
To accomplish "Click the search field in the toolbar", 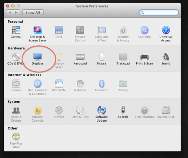I will coord(159,13).
